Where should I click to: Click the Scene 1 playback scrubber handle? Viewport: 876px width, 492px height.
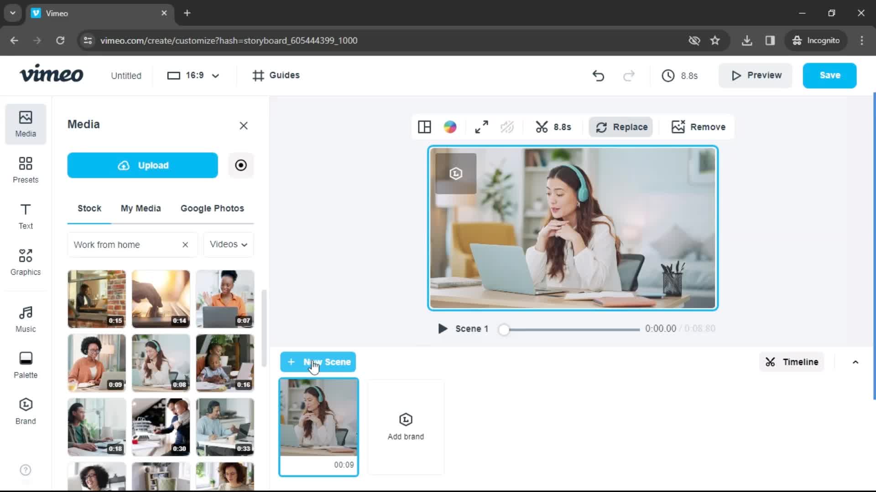click(x=504, y=329)
